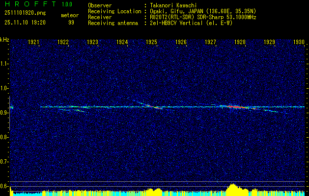Screen dimensions: 309x196
Task: Click the Receiver label
Action: tap(100, 17)
